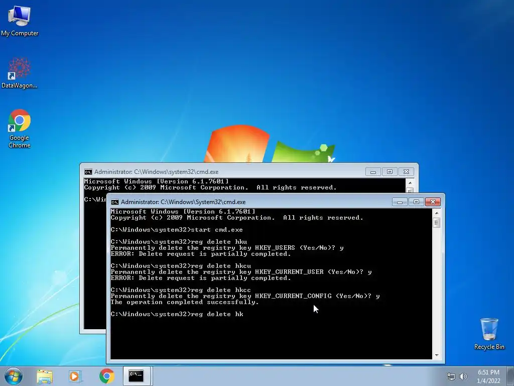
Task: Maximize the front System32 cmd window
Action: pos(416,202)
